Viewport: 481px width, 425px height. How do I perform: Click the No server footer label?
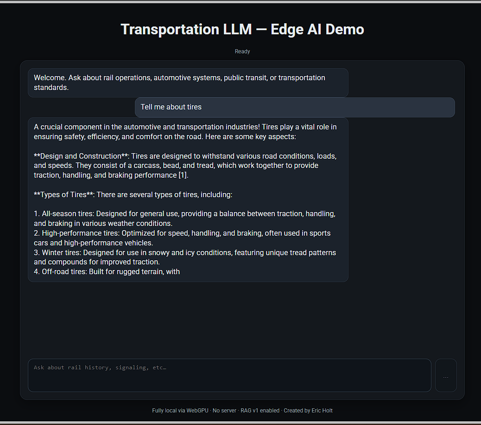click(224, 411)
